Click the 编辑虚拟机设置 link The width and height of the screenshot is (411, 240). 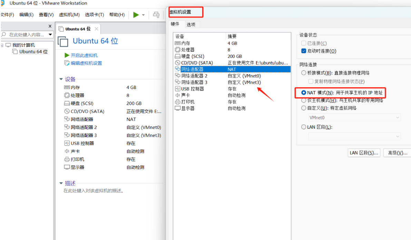tap(86, 63)
